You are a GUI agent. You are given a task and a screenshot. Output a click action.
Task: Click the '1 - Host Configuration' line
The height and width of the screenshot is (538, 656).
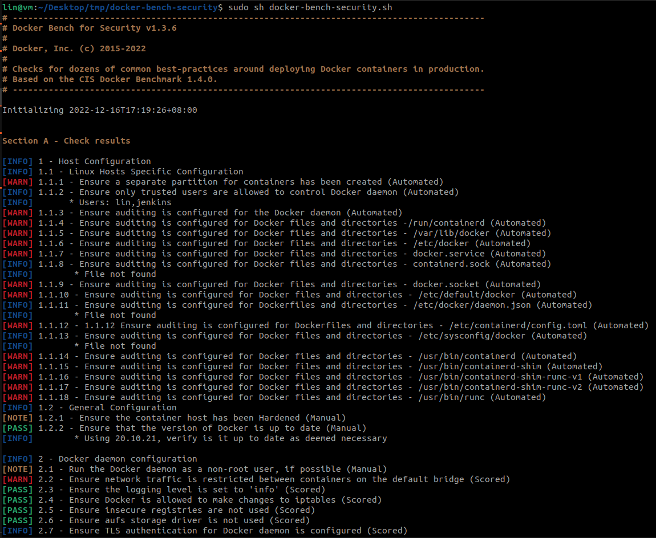pyautogui.click(x=76, y=161)
